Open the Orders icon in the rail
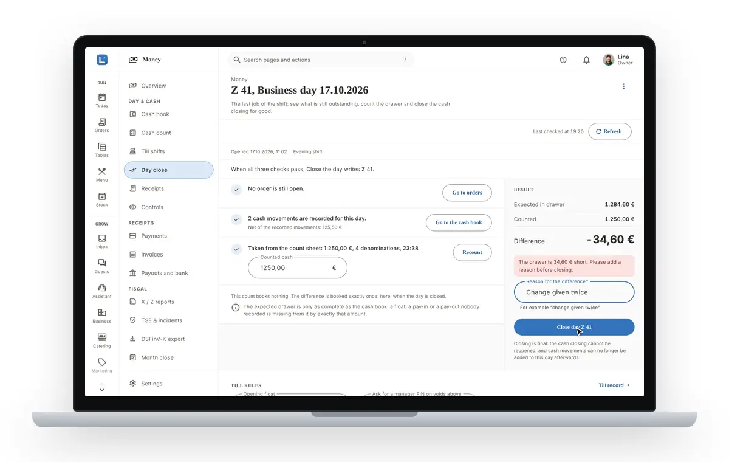This screenshot has width=729, height=462. click(101, 125)
